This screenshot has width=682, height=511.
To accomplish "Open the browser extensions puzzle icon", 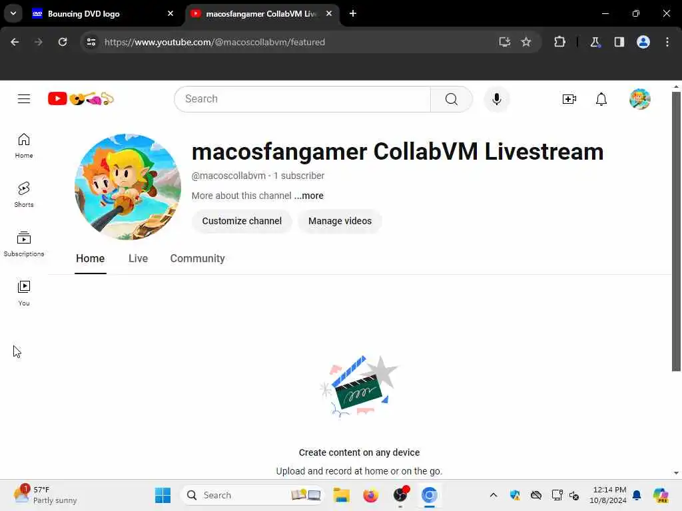I will (x=559, y=42).
